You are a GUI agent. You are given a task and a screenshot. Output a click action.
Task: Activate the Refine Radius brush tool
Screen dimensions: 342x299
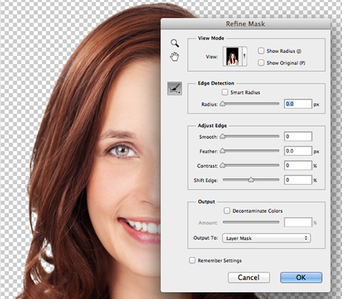(175, 89)
